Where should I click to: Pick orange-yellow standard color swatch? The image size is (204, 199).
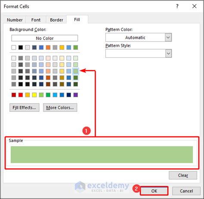[x=28, y=95]
